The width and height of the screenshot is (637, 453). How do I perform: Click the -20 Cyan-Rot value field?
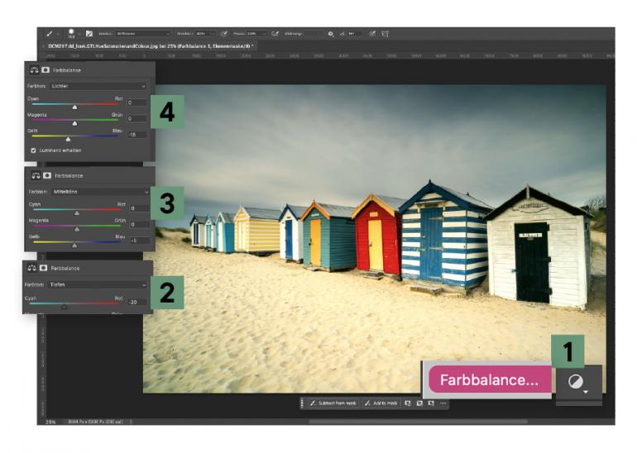click(137, 302)
